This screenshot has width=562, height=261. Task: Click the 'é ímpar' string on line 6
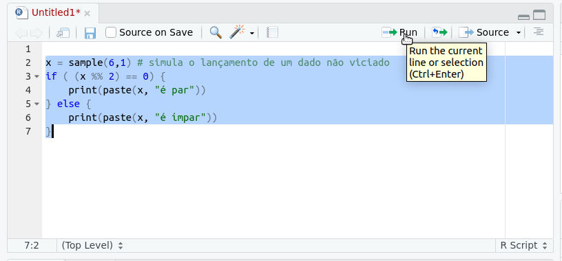pos(180,117)
